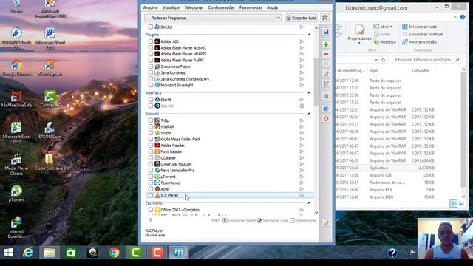Open the Selecionar menu
This screenshot has width=473, height=266.
(x=194, y=7)
